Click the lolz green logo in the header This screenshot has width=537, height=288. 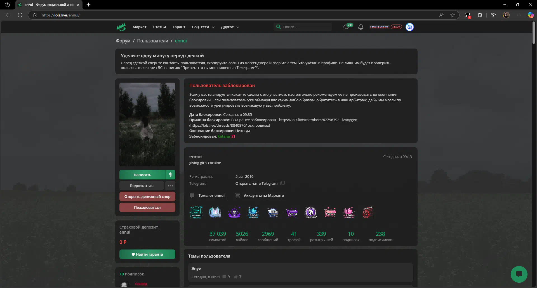[x=121, y=27]
